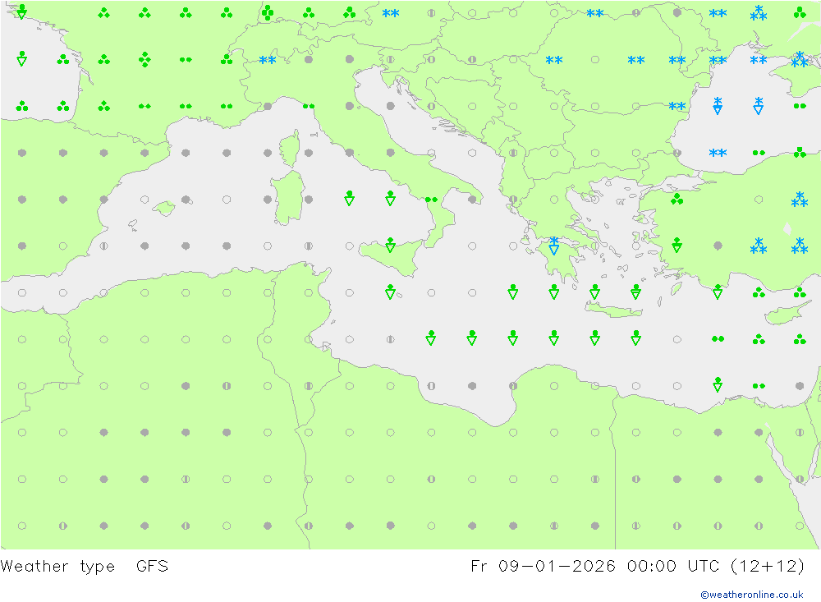821x602 pixels.
Task: Click the '(12+12)' forecast offset text
Action: [x=768, y=566]
